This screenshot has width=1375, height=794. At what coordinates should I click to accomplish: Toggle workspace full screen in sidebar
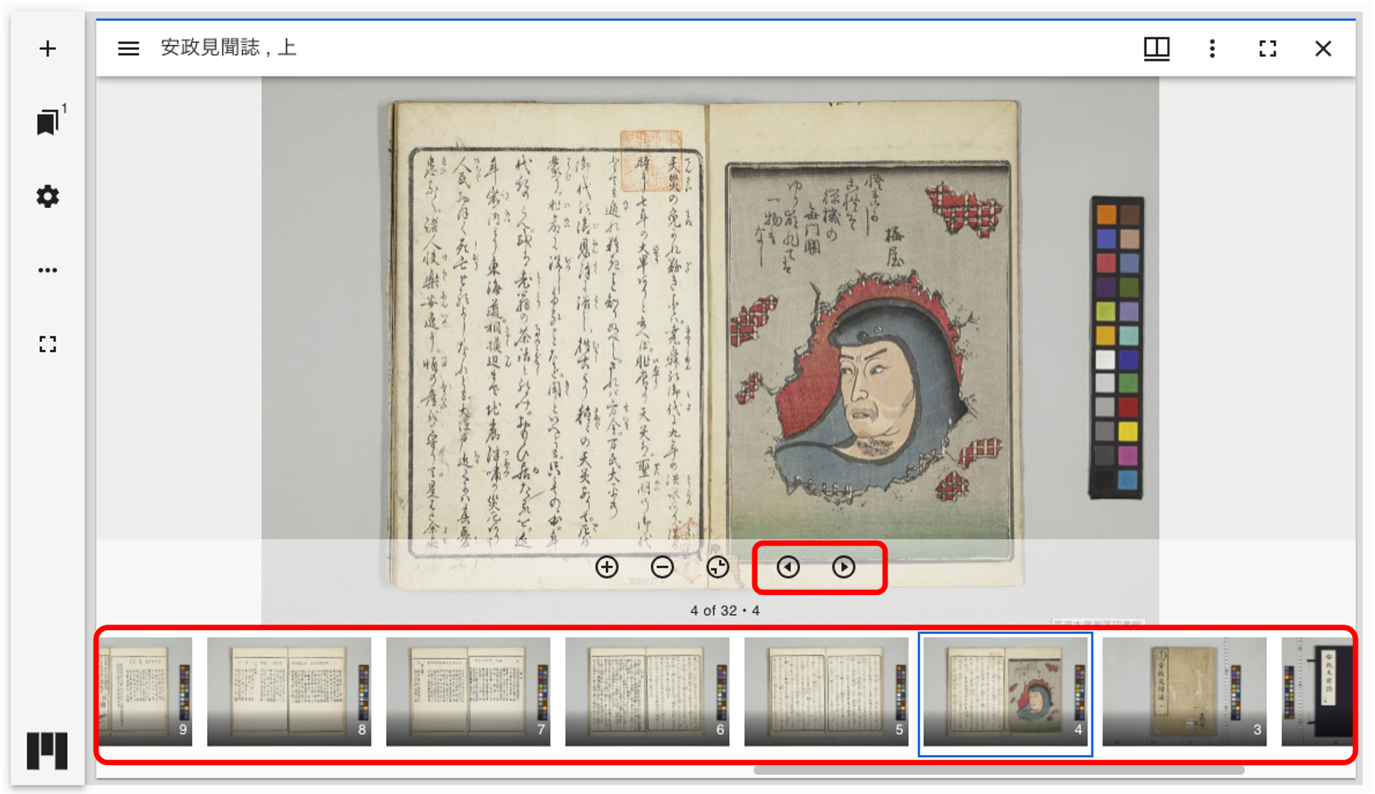[x=48, y=344]
